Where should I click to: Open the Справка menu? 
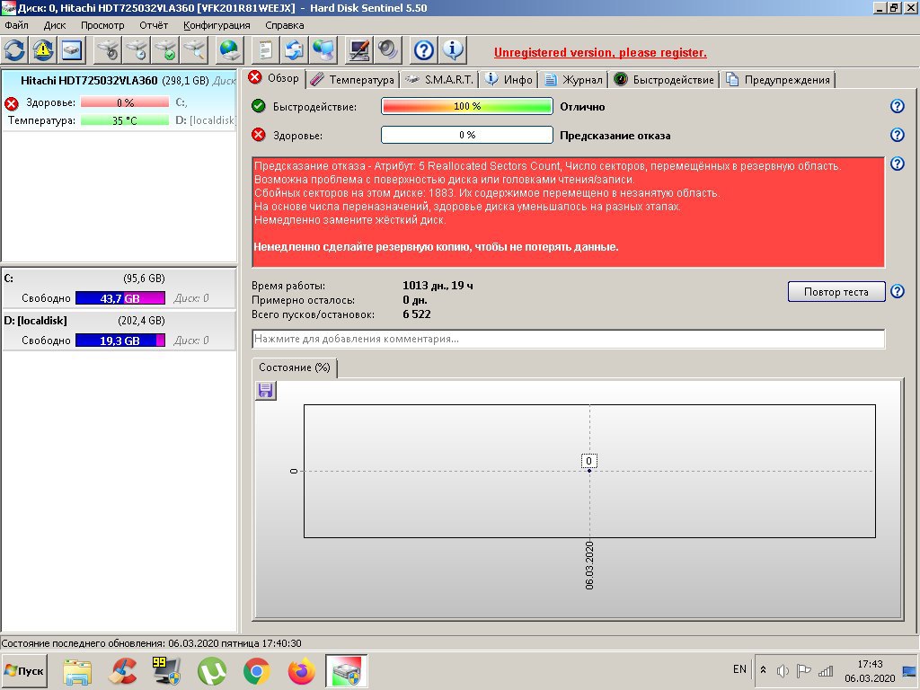tap(285, 25)
